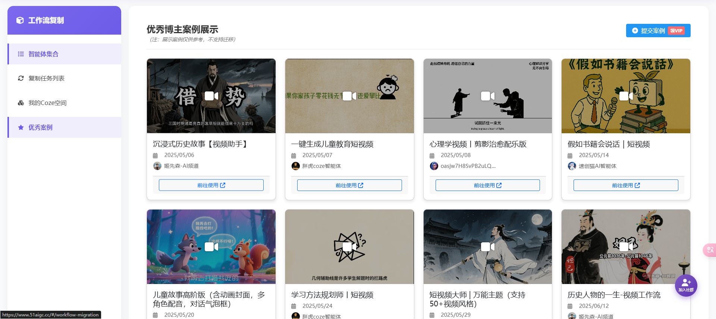Open title 心理学视频 | 剪影治愈配乐版
716x319 pixels.
478,144
